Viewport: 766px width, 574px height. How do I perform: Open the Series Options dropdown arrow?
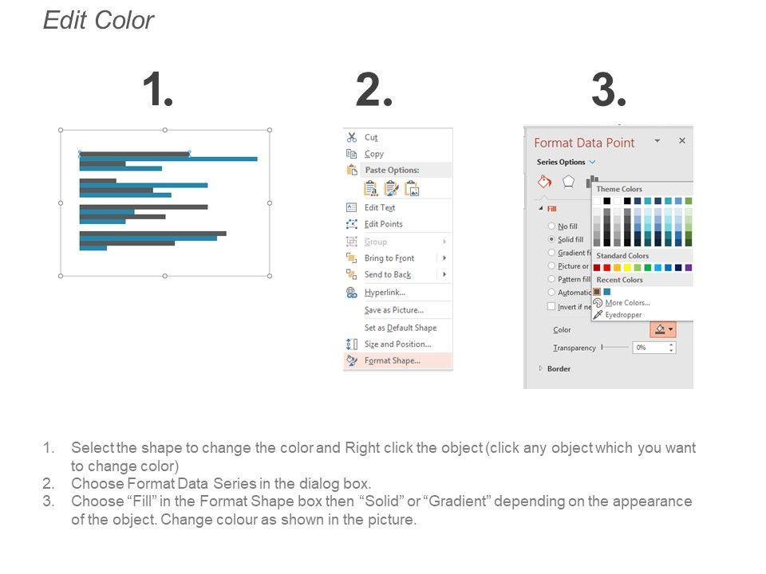[592, 163]
